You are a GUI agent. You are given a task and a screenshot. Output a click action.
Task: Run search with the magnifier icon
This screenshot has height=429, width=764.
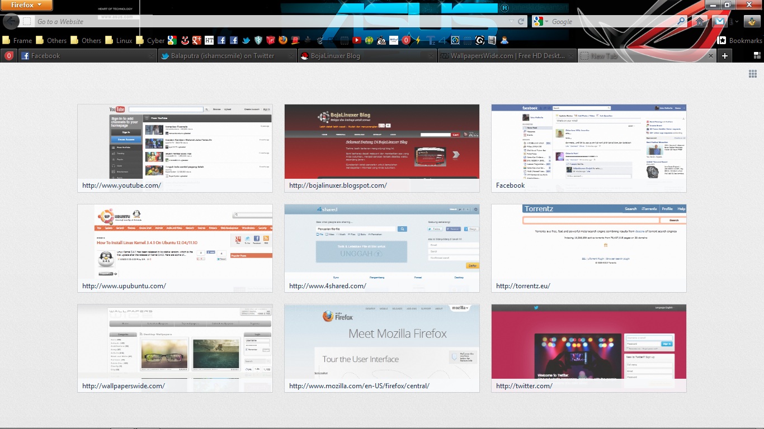coord(681,21)
